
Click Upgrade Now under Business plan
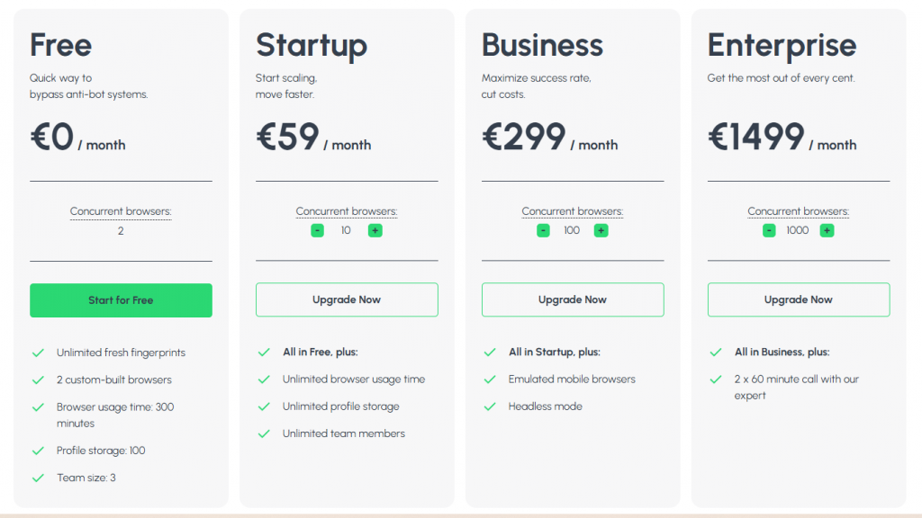point(573,299)
